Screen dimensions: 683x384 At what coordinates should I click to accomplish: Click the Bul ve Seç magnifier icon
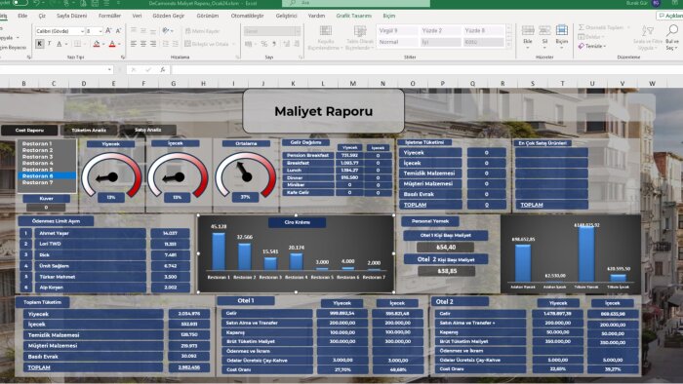pos(672,31)
